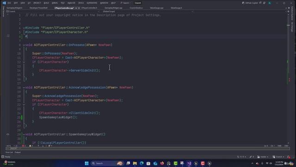Collapse the if block at line 12
Screen dimensions: 296x167
coord(24,62)
